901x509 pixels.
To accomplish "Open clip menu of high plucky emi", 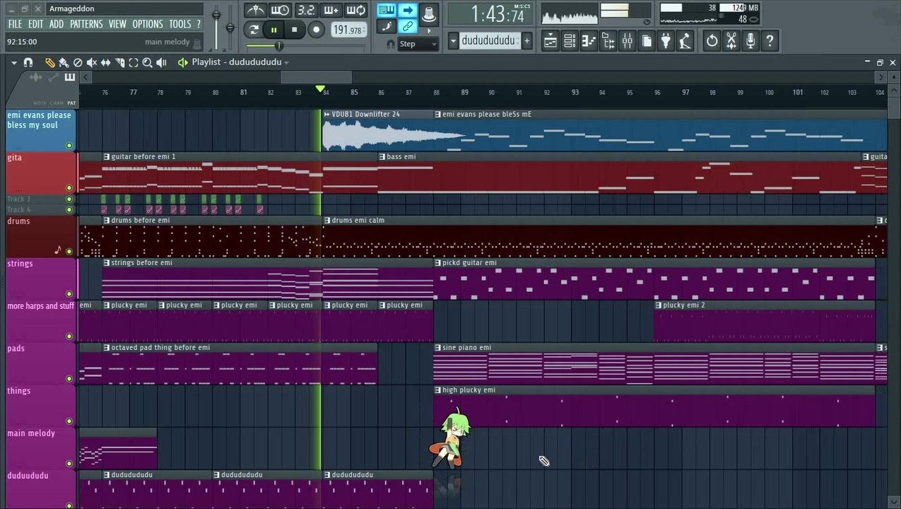I will pyautogui.click(x=437, y=390).
